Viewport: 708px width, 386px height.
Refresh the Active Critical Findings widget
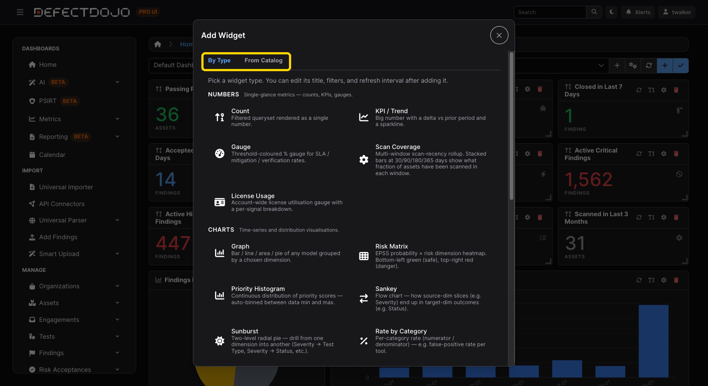coord(639,154)
